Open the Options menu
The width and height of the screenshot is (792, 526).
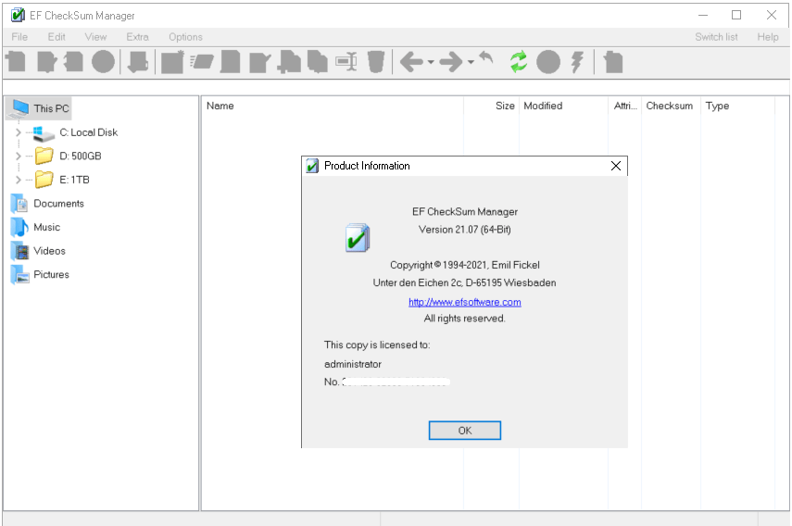tap(185, 37)
